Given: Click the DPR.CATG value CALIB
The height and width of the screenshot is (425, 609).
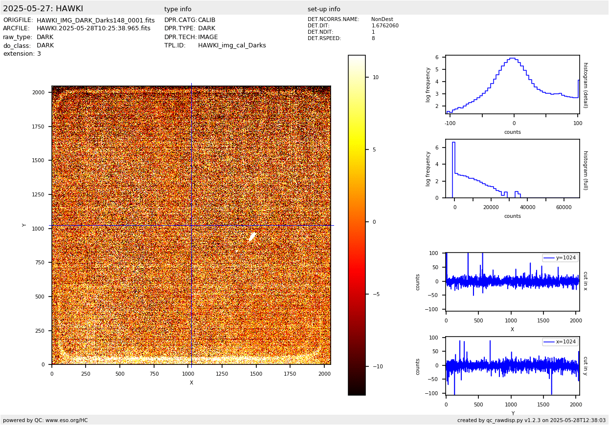Looking at the screenshot, I should click(206, 21).
